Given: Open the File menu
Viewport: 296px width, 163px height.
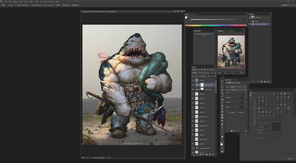Looking at the screenshot, I should (6, 1).
